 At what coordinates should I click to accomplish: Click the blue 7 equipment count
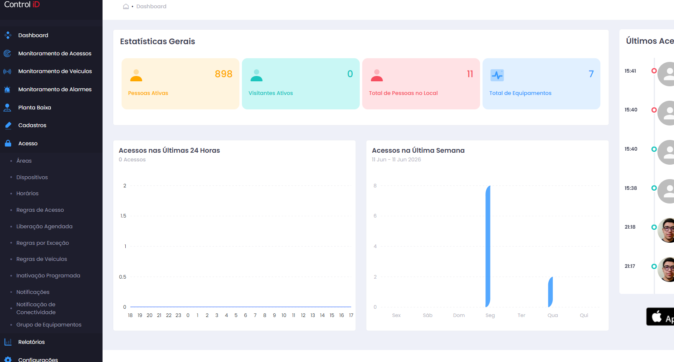coord(591,74)
